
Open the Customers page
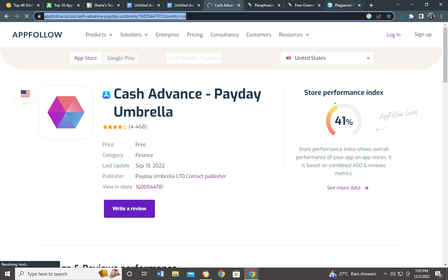(259, 35)
